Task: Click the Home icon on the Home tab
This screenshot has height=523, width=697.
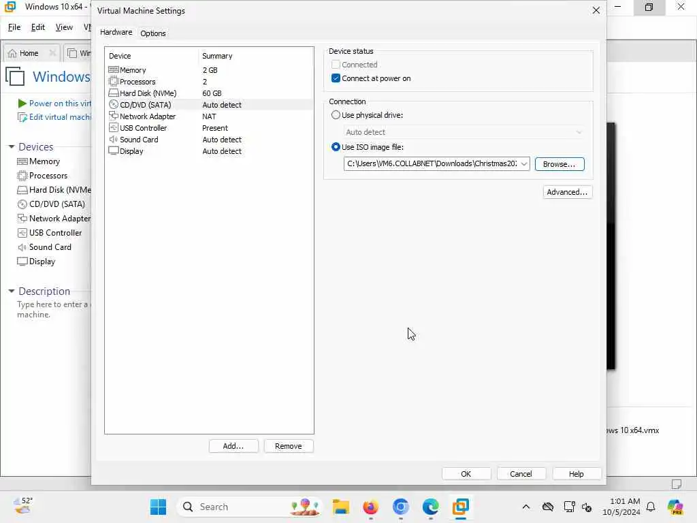Action: click(12, 53)
